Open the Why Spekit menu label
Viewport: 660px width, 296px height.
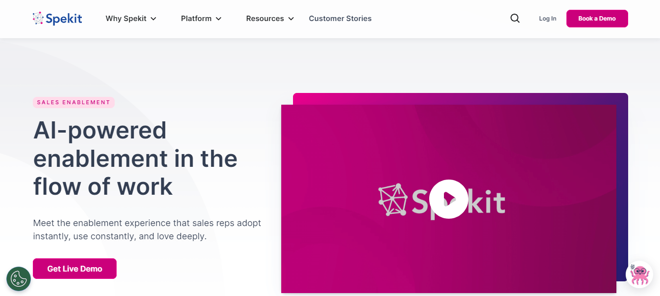(x=126, y=19)
